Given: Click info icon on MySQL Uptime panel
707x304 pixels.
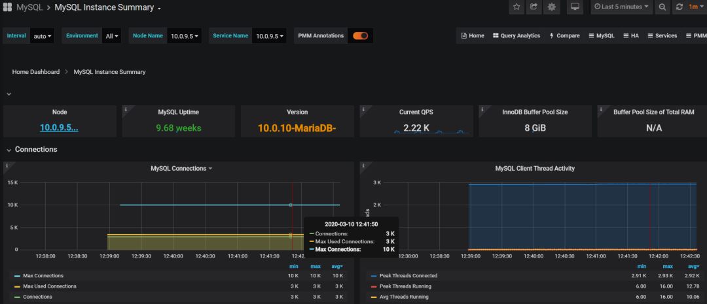Looking at the screenshot, I should click(126, 109).
